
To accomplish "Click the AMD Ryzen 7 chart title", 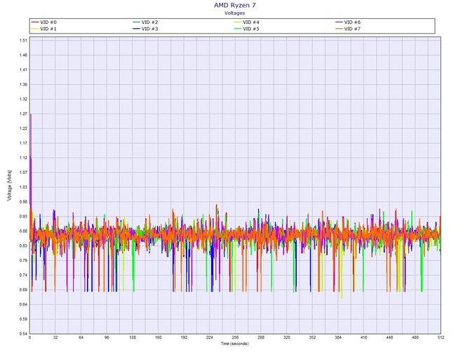I will click(x=235, y=5).
